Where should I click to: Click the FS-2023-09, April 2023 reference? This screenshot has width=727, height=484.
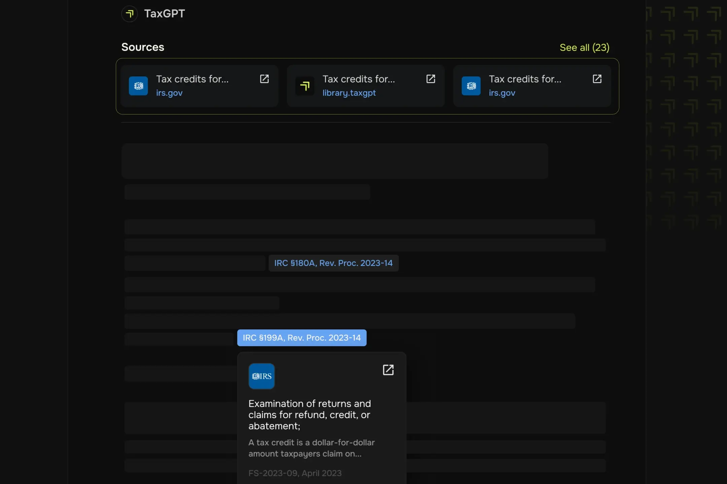point(295,473)
